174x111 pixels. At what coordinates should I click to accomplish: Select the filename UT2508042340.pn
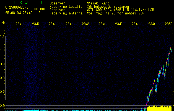click(20, 7)
